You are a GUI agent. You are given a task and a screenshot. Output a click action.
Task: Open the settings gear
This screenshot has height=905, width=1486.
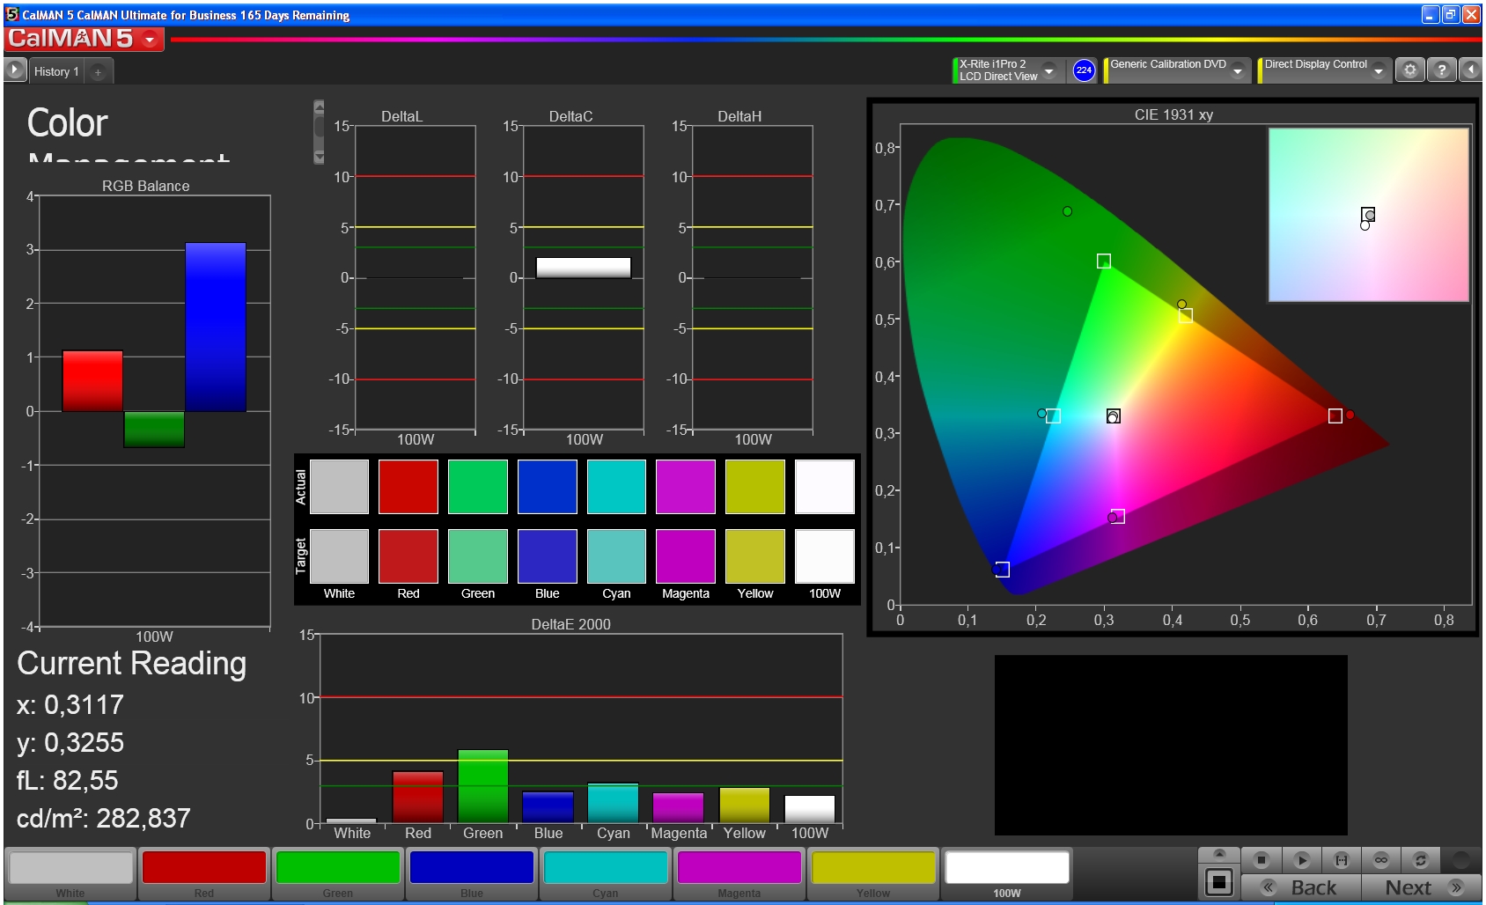click(x=1410, y=70)
